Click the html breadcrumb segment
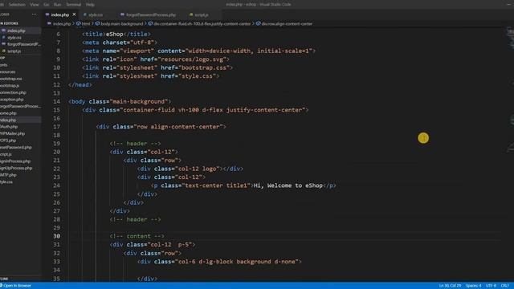Viewport: 514px width, 289px height. pyautogui.click(x=86, y=23)
